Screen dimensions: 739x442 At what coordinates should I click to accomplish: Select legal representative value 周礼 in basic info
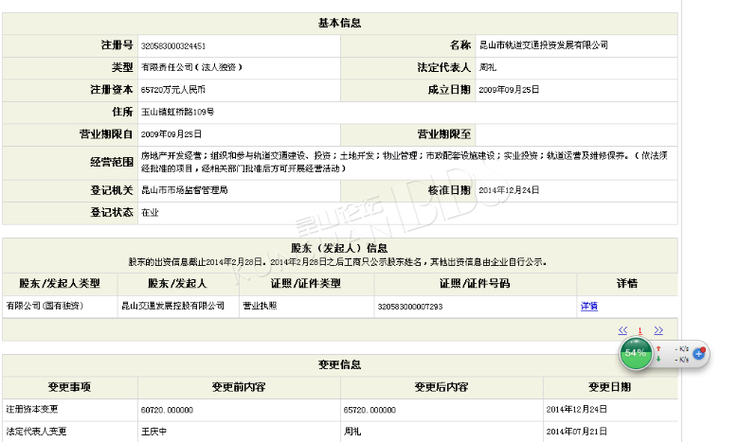pyautogui.click(x=487, y=67)
